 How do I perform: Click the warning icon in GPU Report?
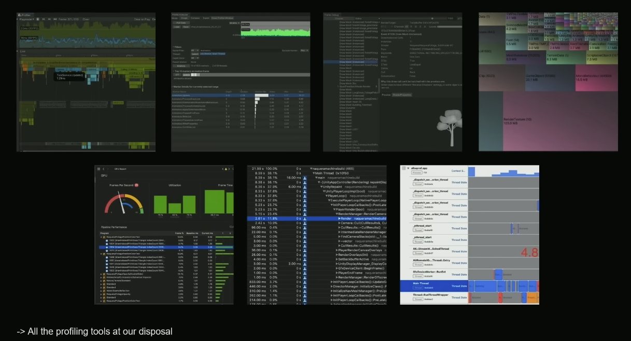click(x=226, y=169)
